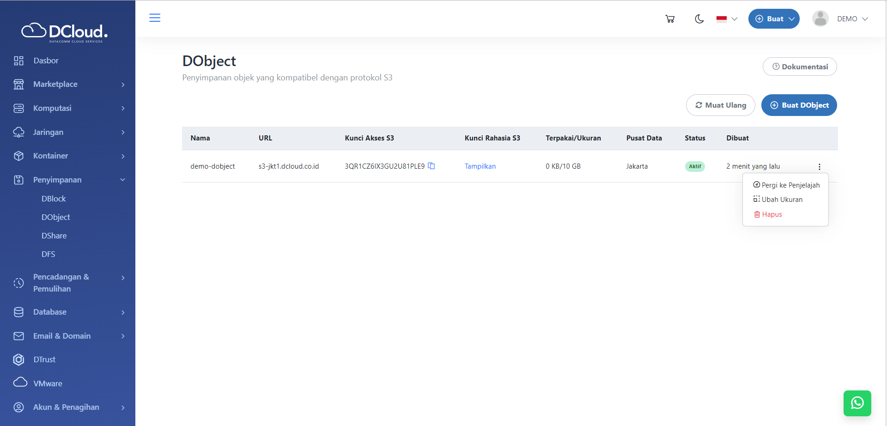Click the three-dot row actions icon
Viewport: 887px width, 426px height.
pyautogui.click(x=820, y=167)
